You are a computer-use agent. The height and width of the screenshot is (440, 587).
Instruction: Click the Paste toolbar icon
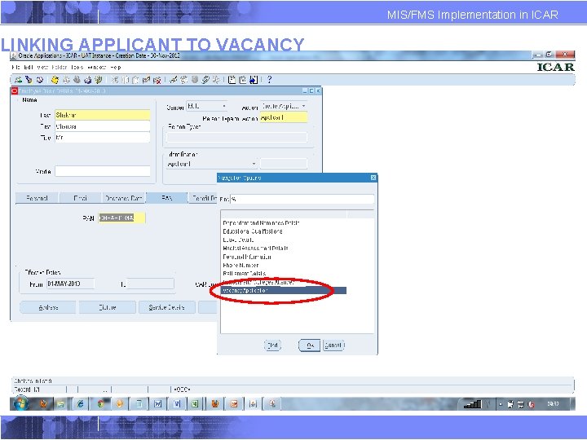[x=135, y=80]
